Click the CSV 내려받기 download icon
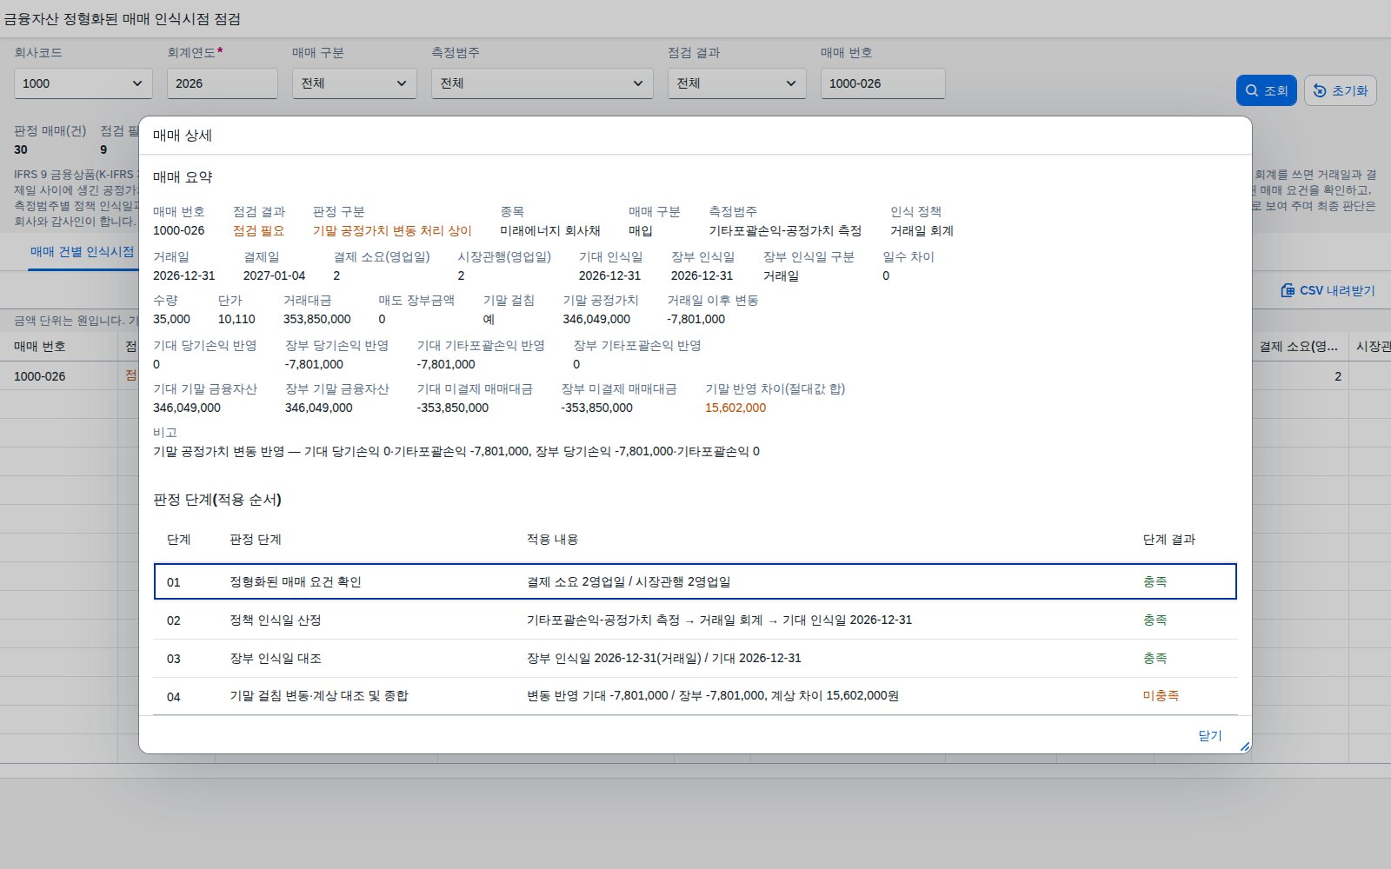Screen dimensions: 1391x869 [1288, 290]
